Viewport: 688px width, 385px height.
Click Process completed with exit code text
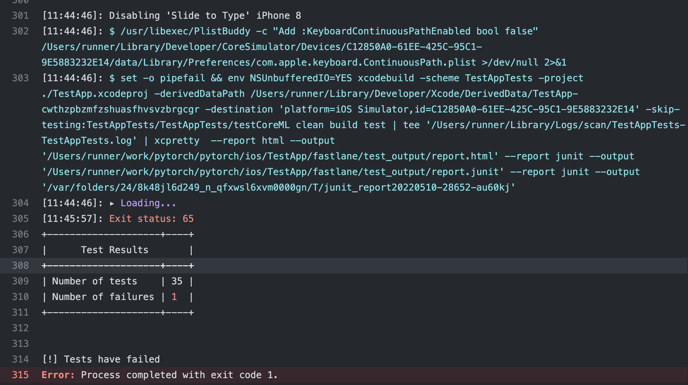coord(179,375)
